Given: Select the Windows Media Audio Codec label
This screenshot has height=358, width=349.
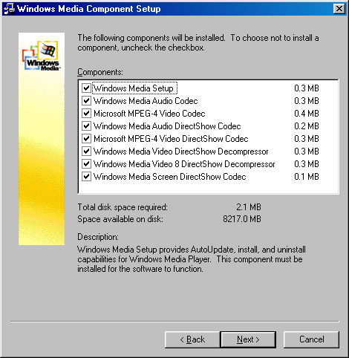Looking at the screenshot, I should click(x=146, y=101).
